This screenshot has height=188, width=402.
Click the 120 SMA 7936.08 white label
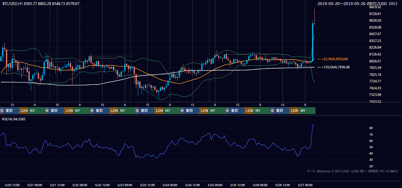[x=334, y=67]
